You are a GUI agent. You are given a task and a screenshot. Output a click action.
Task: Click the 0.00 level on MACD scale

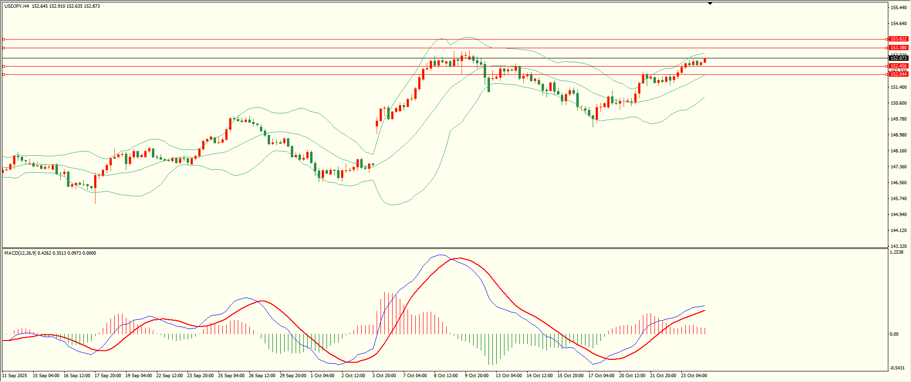tap(894, 334)
